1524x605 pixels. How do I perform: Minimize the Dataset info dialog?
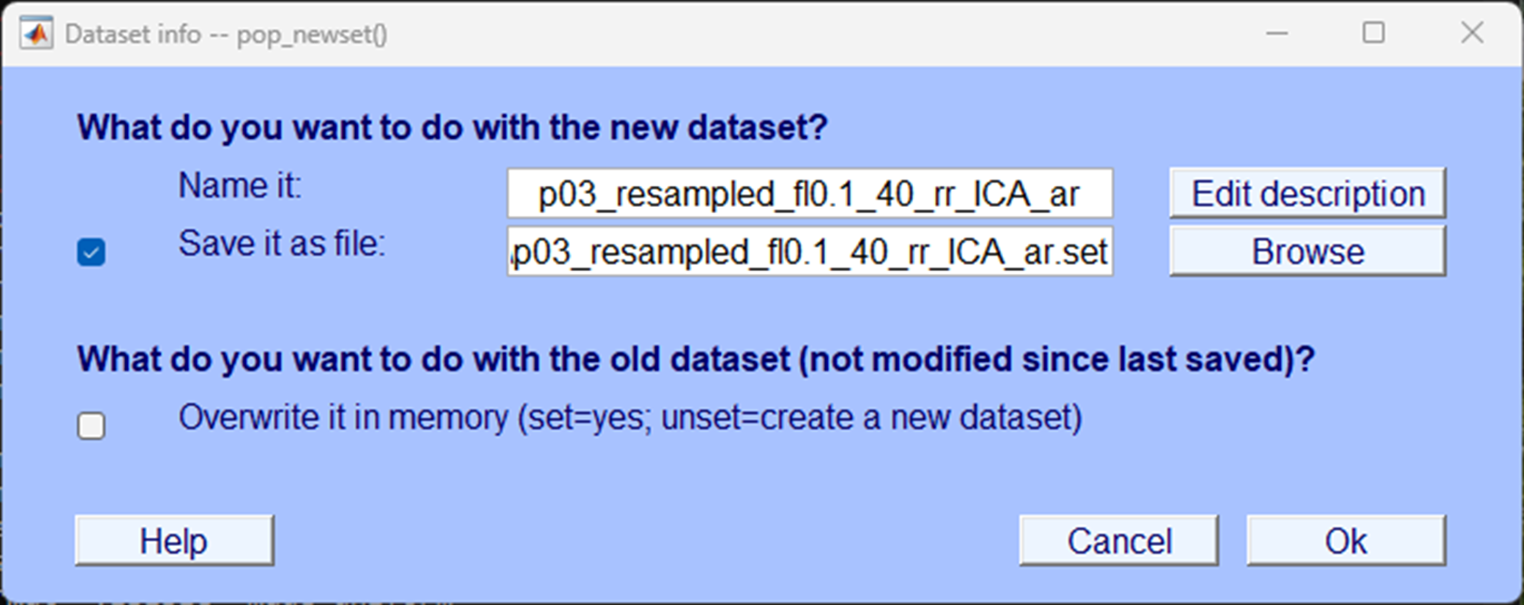pos(1277,34)
